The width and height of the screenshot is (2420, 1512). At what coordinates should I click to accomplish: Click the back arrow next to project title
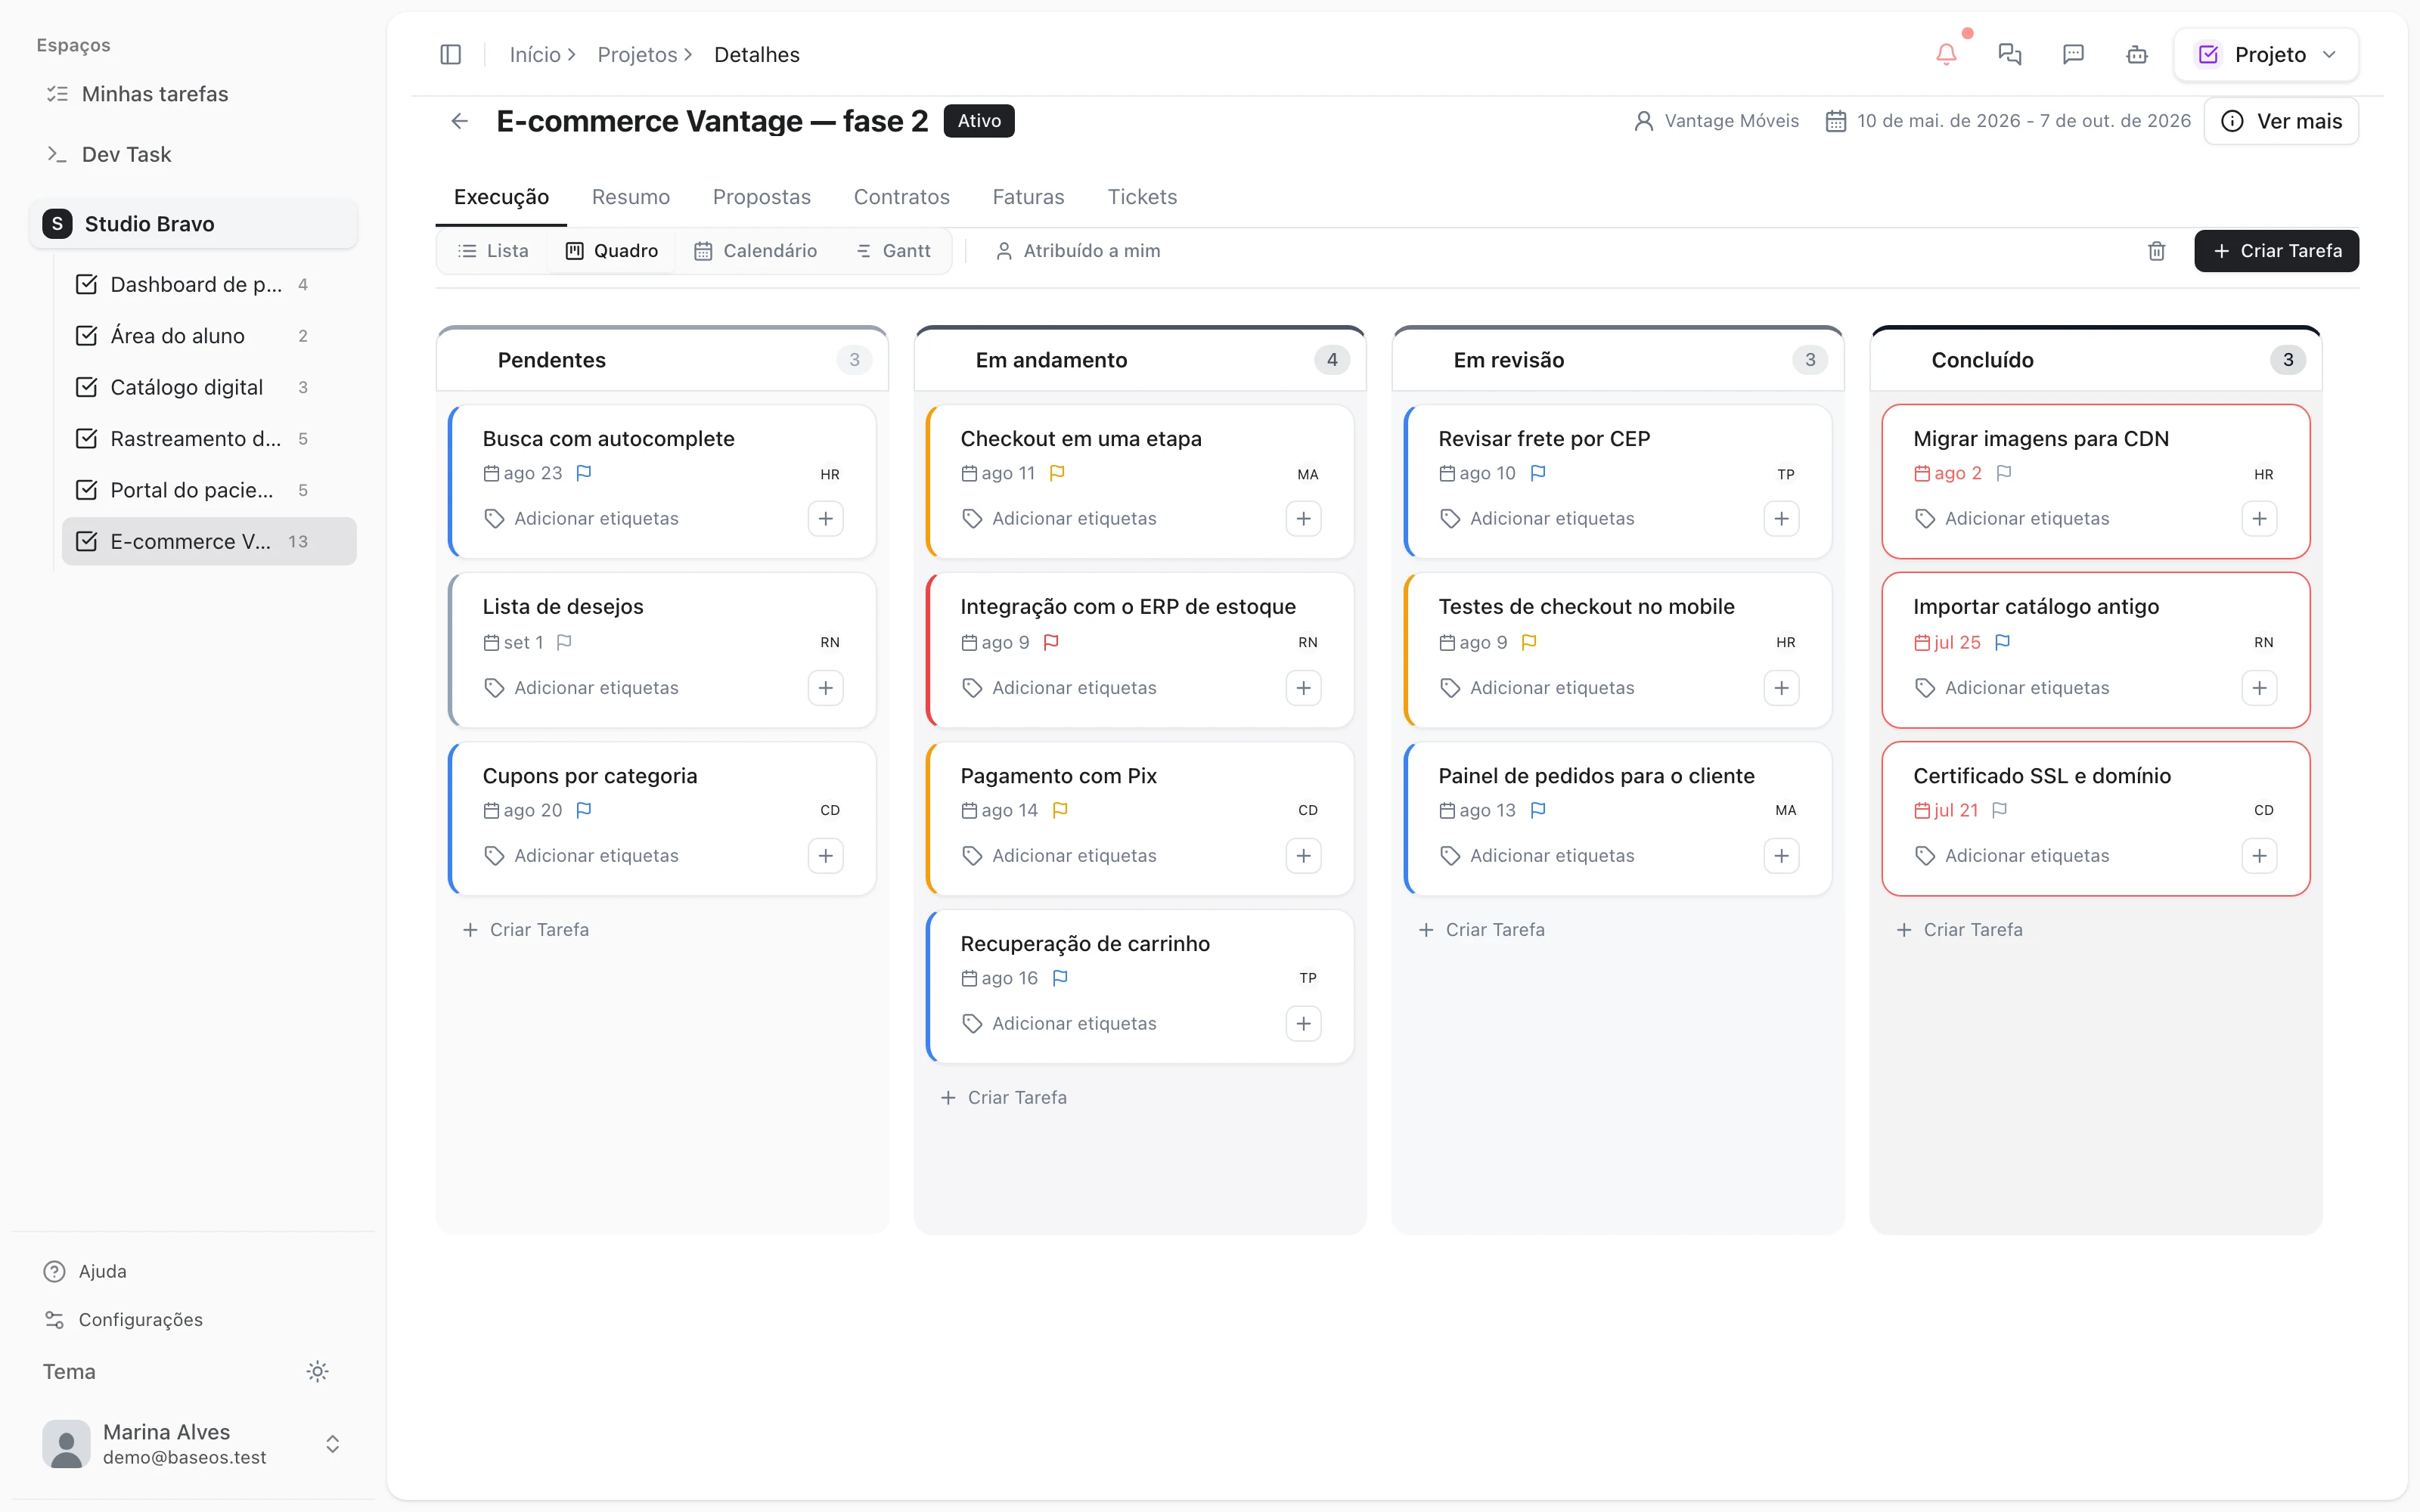pos(459,121)
